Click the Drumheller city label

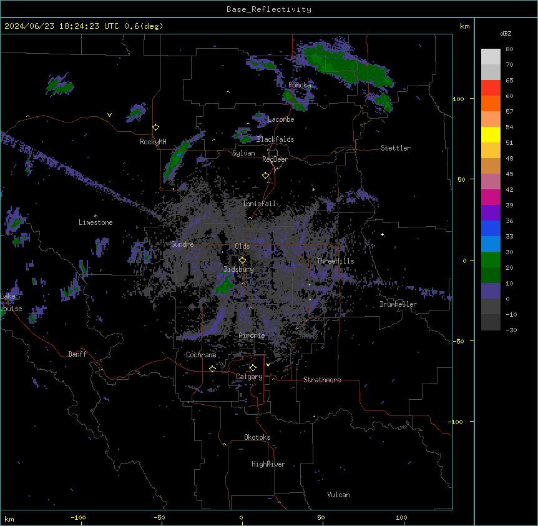(398, 304)
